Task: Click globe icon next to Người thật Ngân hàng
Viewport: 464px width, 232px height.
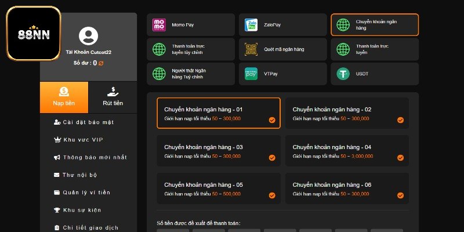Action: (159, 74)
